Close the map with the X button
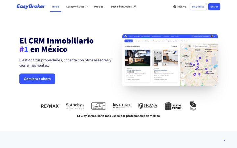237x148 pixels. (183, 46)
